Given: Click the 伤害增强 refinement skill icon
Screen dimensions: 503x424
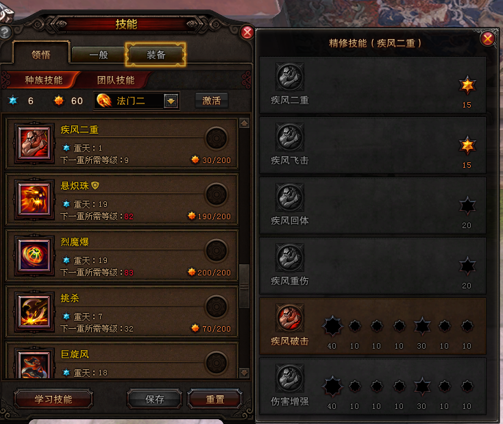Looking at the screenshot, I should tap(290, 378).
